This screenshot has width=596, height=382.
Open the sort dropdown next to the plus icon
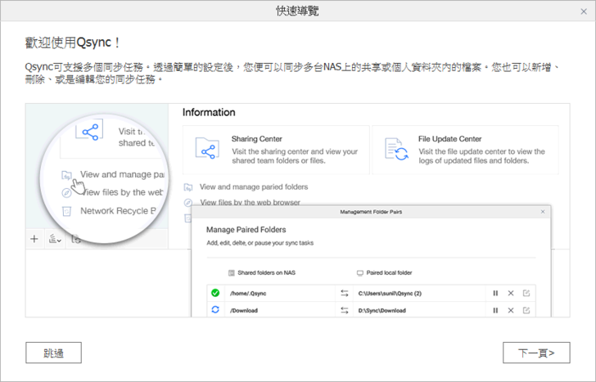55,239
